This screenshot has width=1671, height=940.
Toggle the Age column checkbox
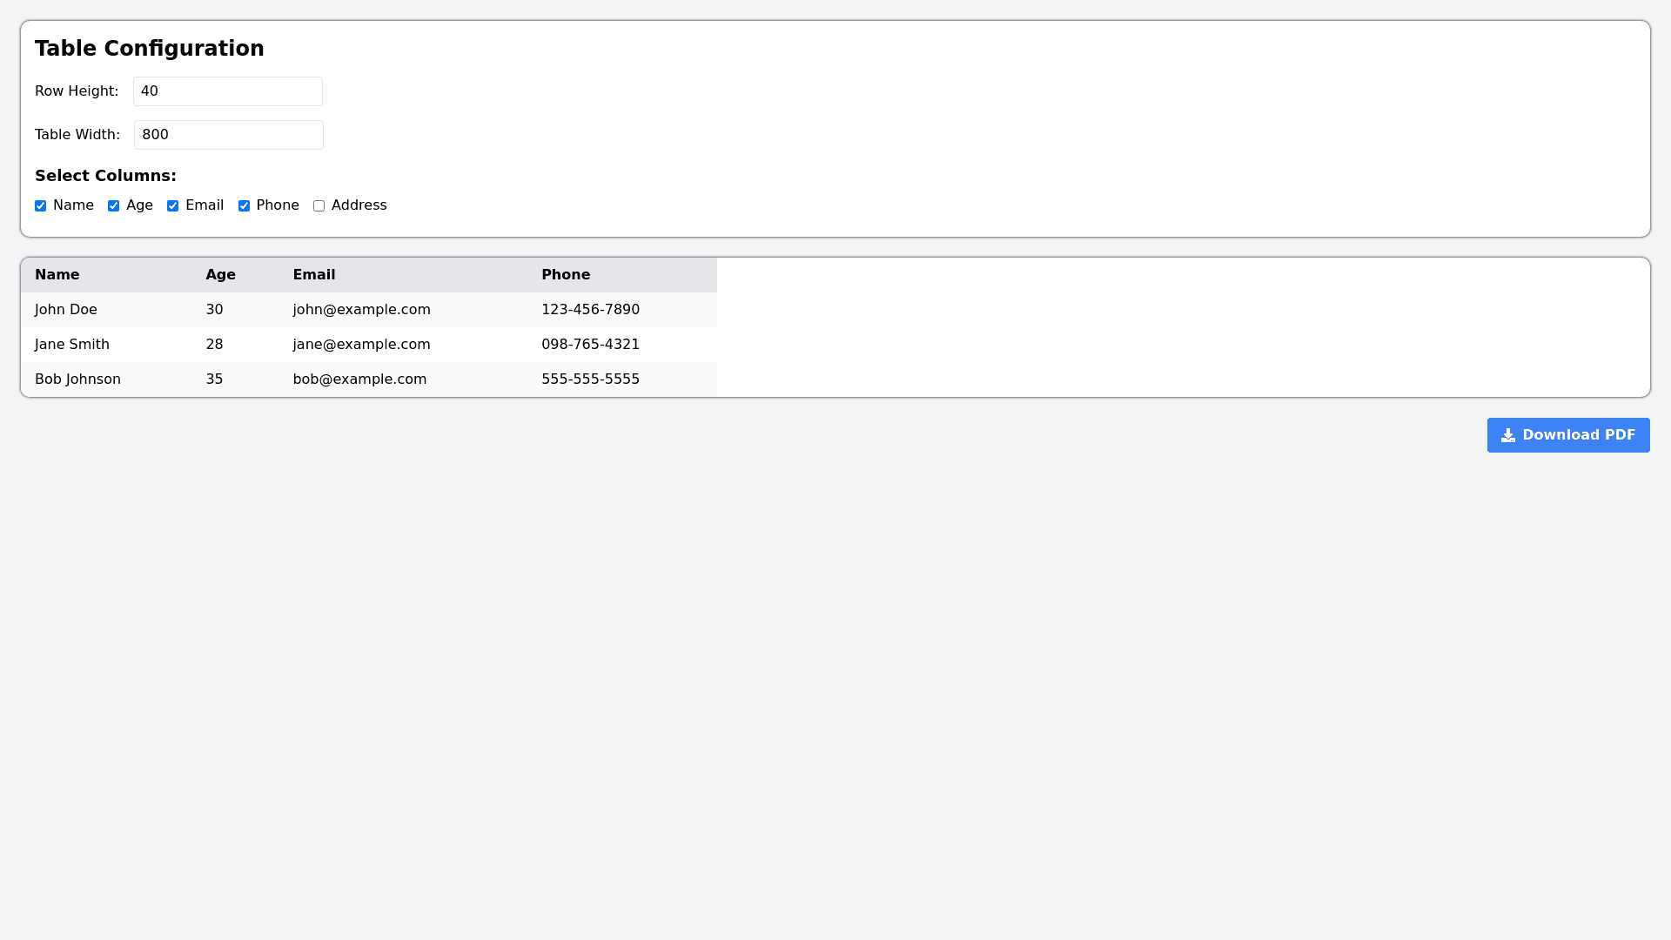pyautogui.click(x=114, y=206)
